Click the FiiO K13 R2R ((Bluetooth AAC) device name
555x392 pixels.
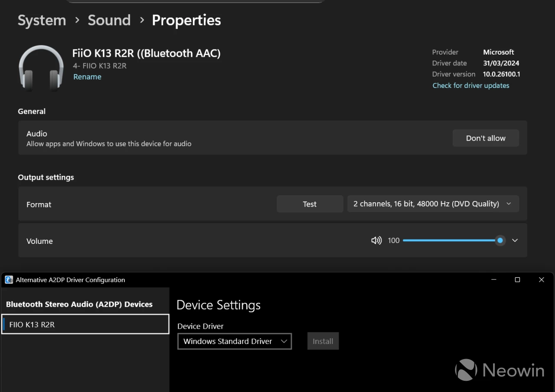point(147,53)
